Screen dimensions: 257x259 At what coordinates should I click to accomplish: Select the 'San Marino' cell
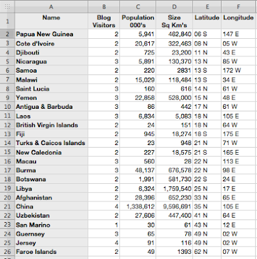[x=51, y=225]
